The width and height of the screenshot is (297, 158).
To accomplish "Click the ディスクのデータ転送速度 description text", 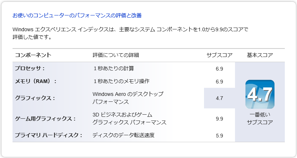I will tap(124, 135).
